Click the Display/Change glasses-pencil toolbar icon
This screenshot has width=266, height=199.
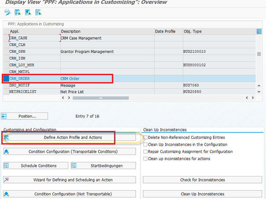coord(7,12)
